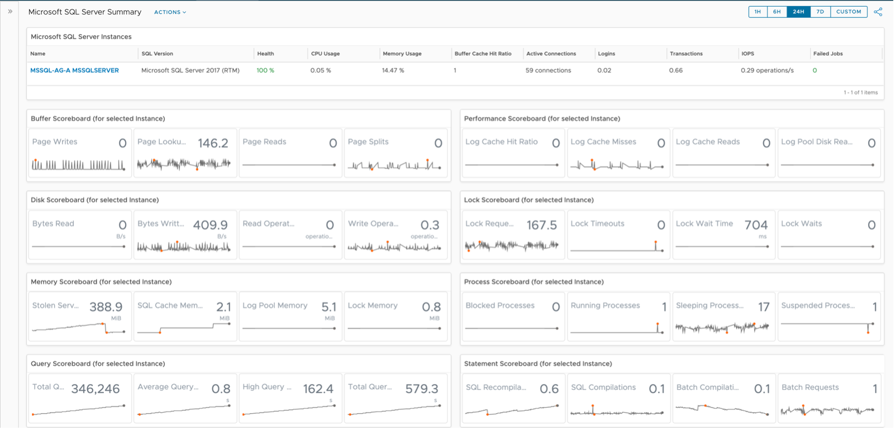Open the SQL Cache Memory card
The width and height of the screenshot is (896, 430).
[185, 317]
